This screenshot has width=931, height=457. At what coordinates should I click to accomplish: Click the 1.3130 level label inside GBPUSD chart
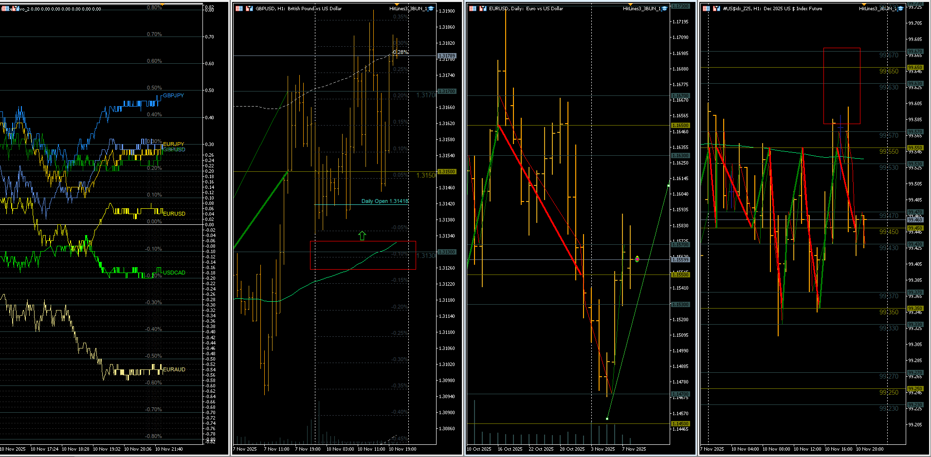pos(426,256)
